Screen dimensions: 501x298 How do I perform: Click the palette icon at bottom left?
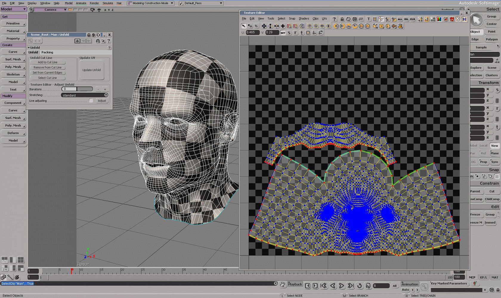[17, 277]
